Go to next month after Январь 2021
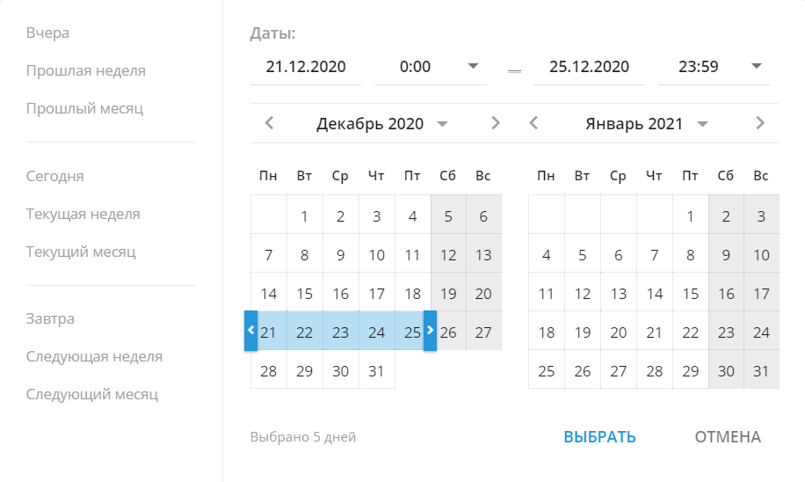This screenshot has height=482, width=805. click(760, 123)
